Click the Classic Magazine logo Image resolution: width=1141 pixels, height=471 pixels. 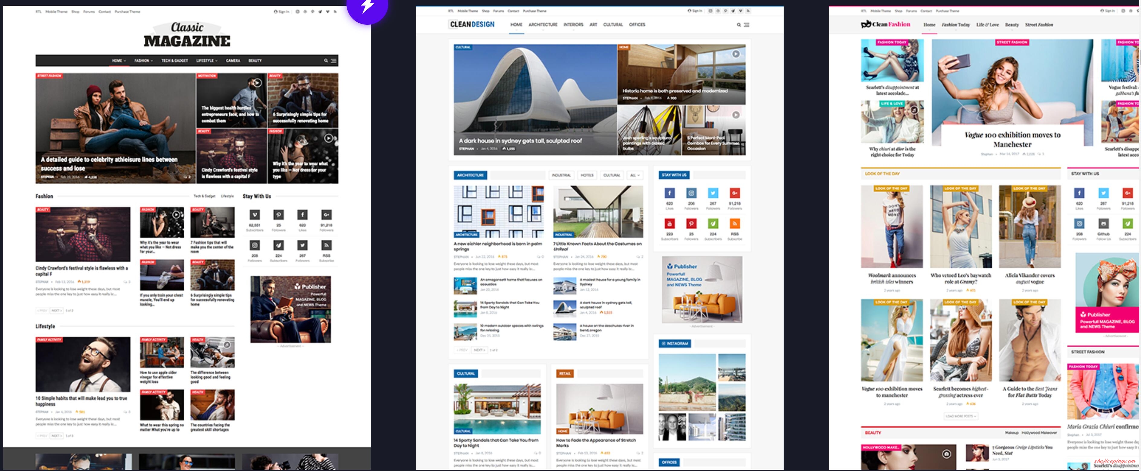click(x=187, y=34)
